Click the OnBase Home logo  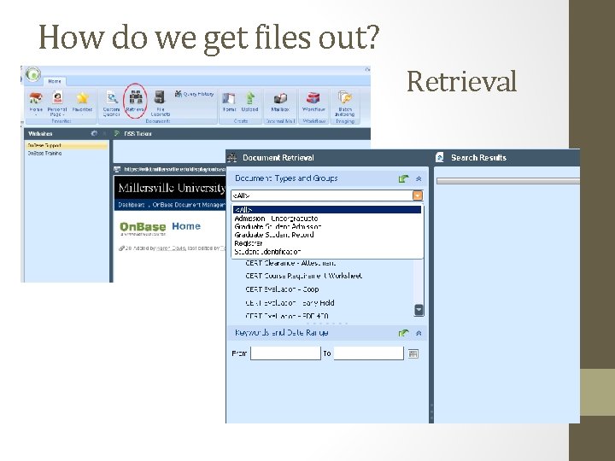160,228
